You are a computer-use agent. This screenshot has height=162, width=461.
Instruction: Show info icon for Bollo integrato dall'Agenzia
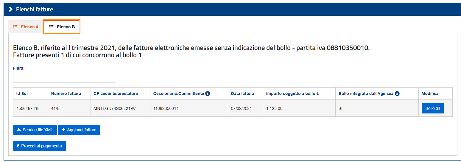coord(397,94)
